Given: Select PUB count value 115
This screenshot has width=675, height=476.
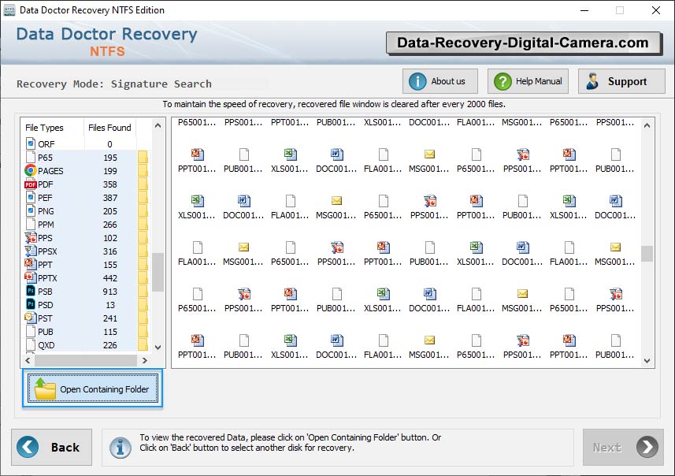Looking at the screenshot, I should (x=109, y=332).
